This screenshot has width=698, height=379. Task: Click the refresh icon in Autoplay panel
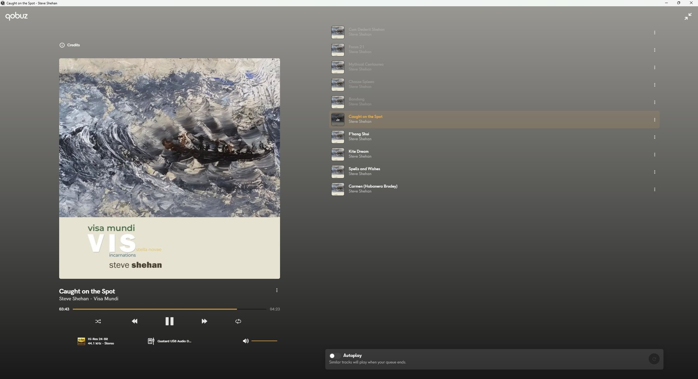coord(654,359)
